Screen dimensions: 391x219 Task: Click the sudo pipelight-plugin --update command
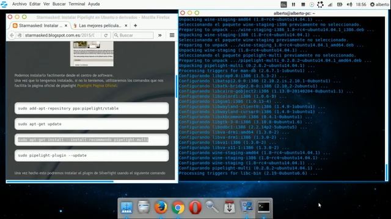click(92, 155)
